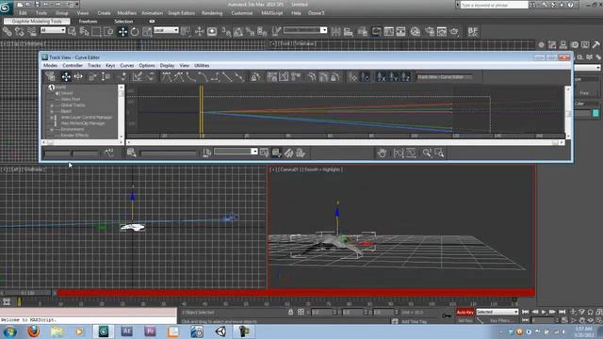Set tangents to Linear
This screenshot has height=339, width=603.
(227, 77)
